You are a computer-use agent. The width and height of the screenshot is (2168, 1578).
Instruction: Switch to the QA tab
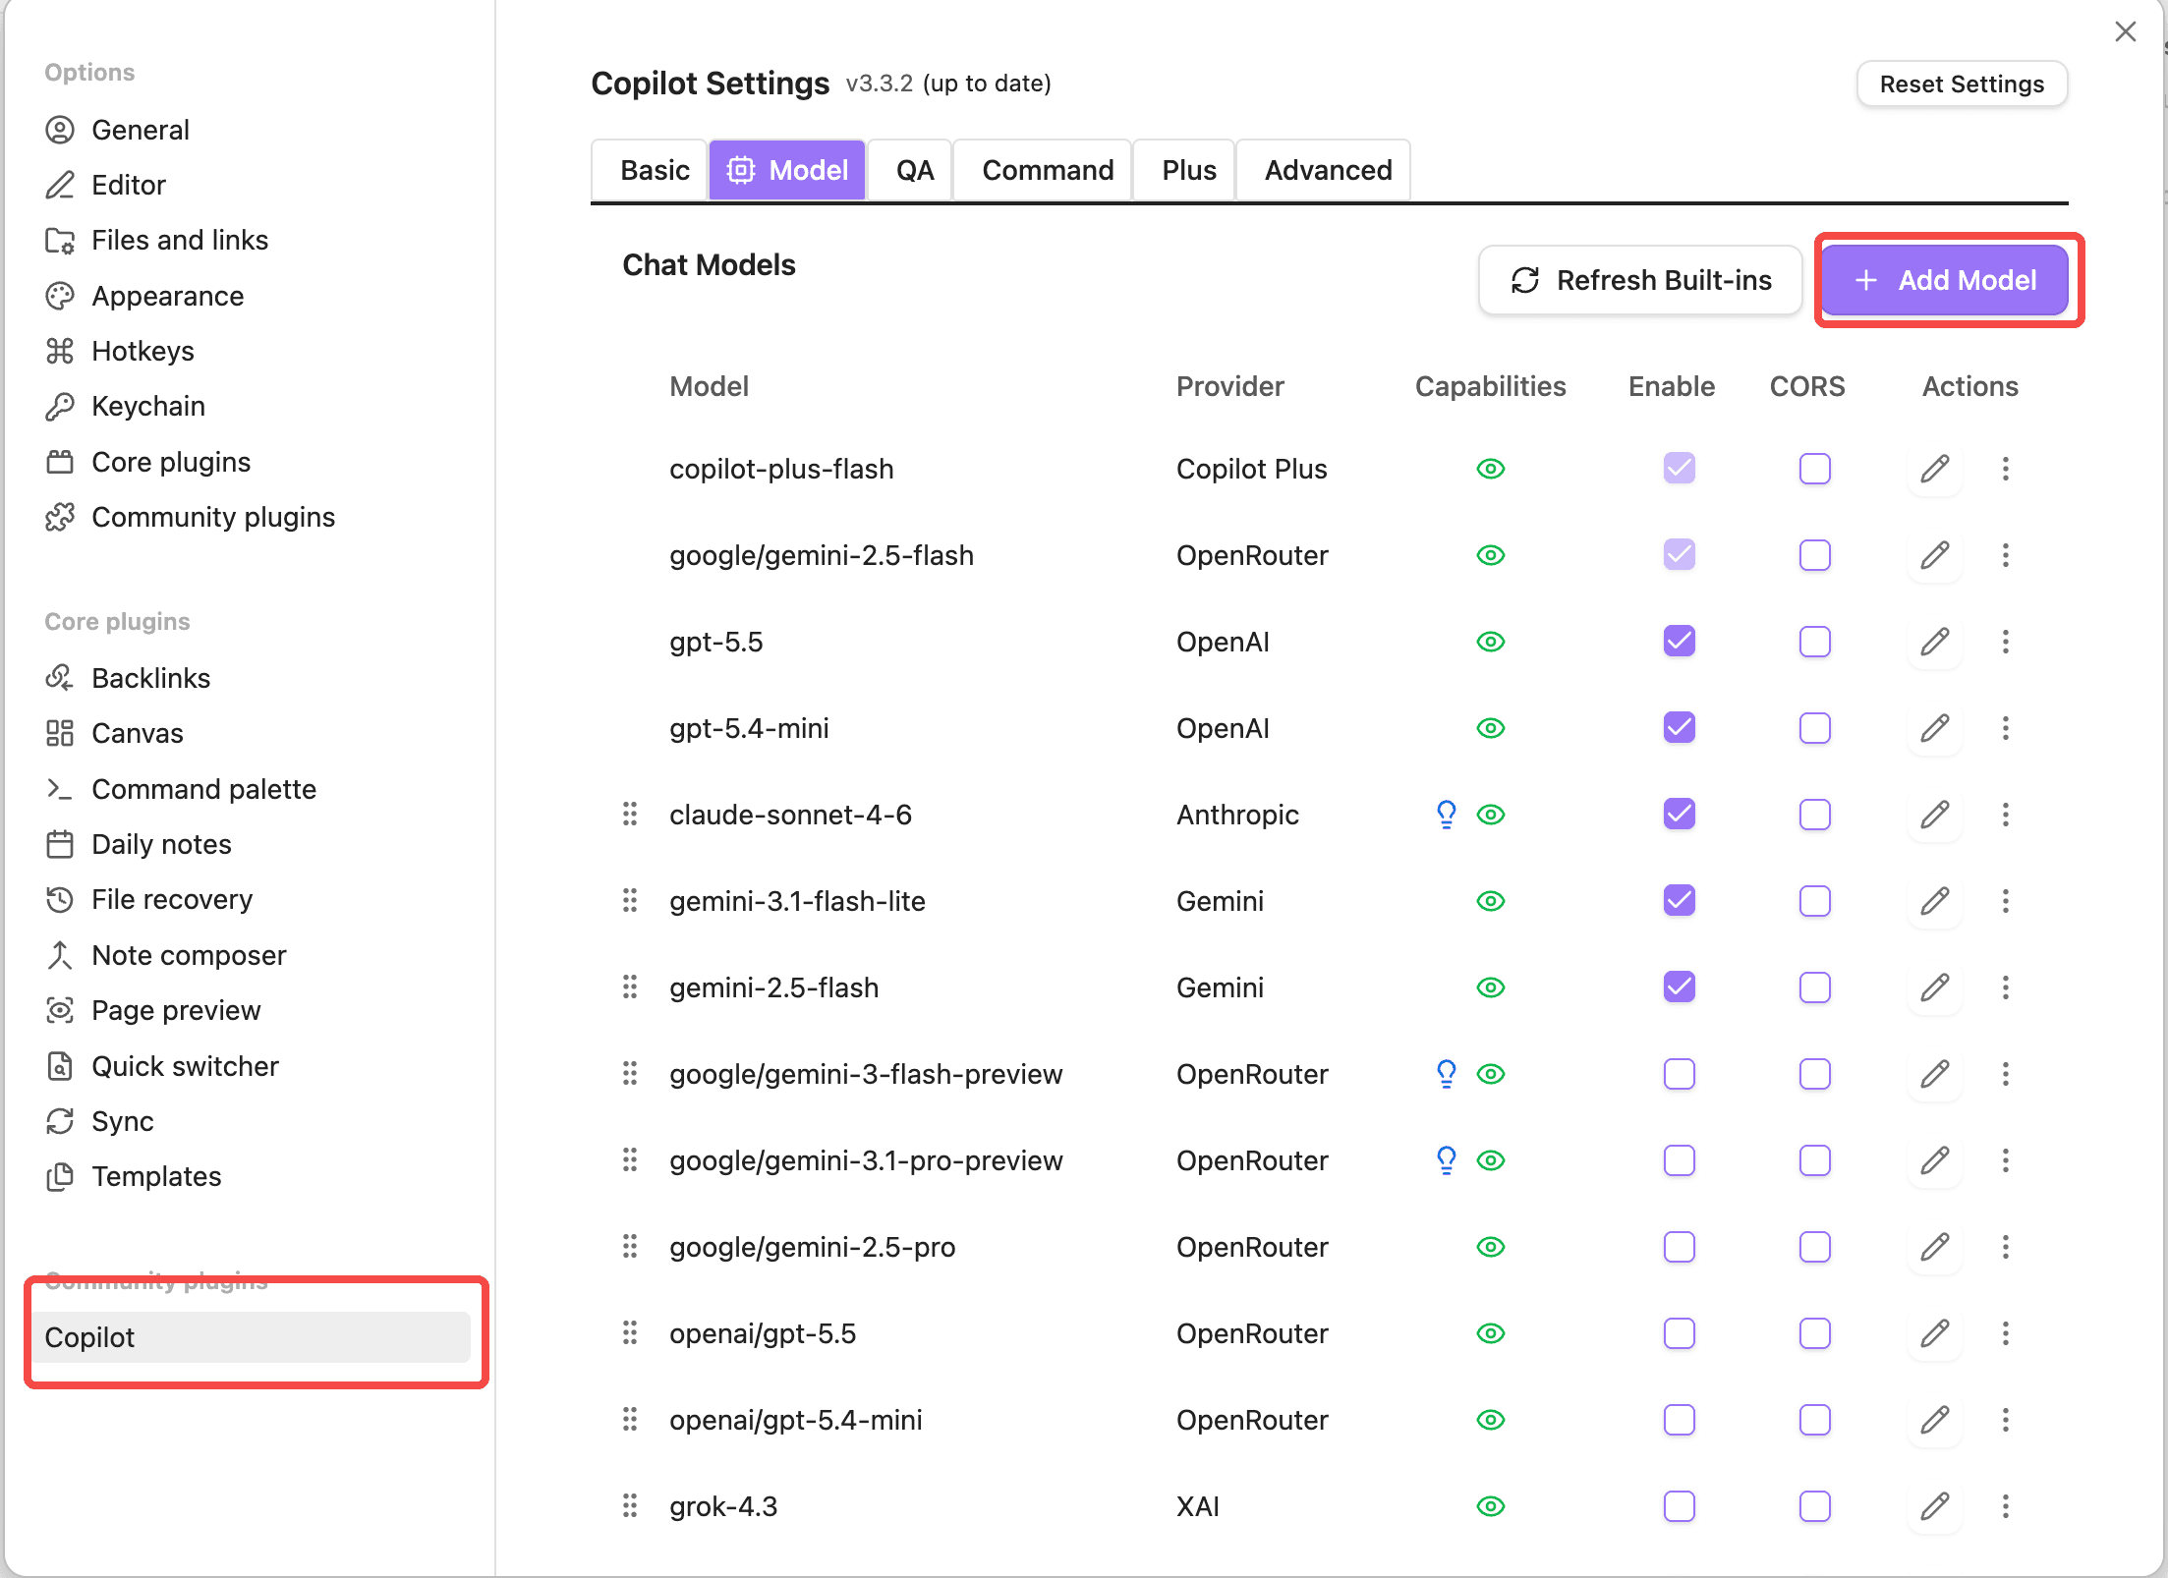pyautogui.click(x=910, y=170)
